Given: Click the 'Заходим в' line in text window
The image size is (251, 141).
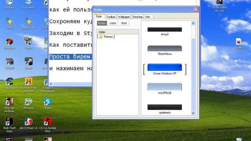Looking at the screenshot, I should [x=71, y=33].
